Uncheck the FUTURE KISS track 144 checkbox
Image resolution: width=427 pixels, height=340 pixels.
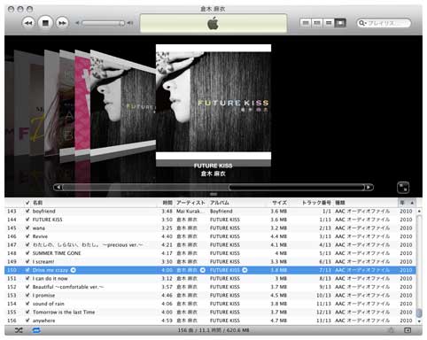[27, 220]
